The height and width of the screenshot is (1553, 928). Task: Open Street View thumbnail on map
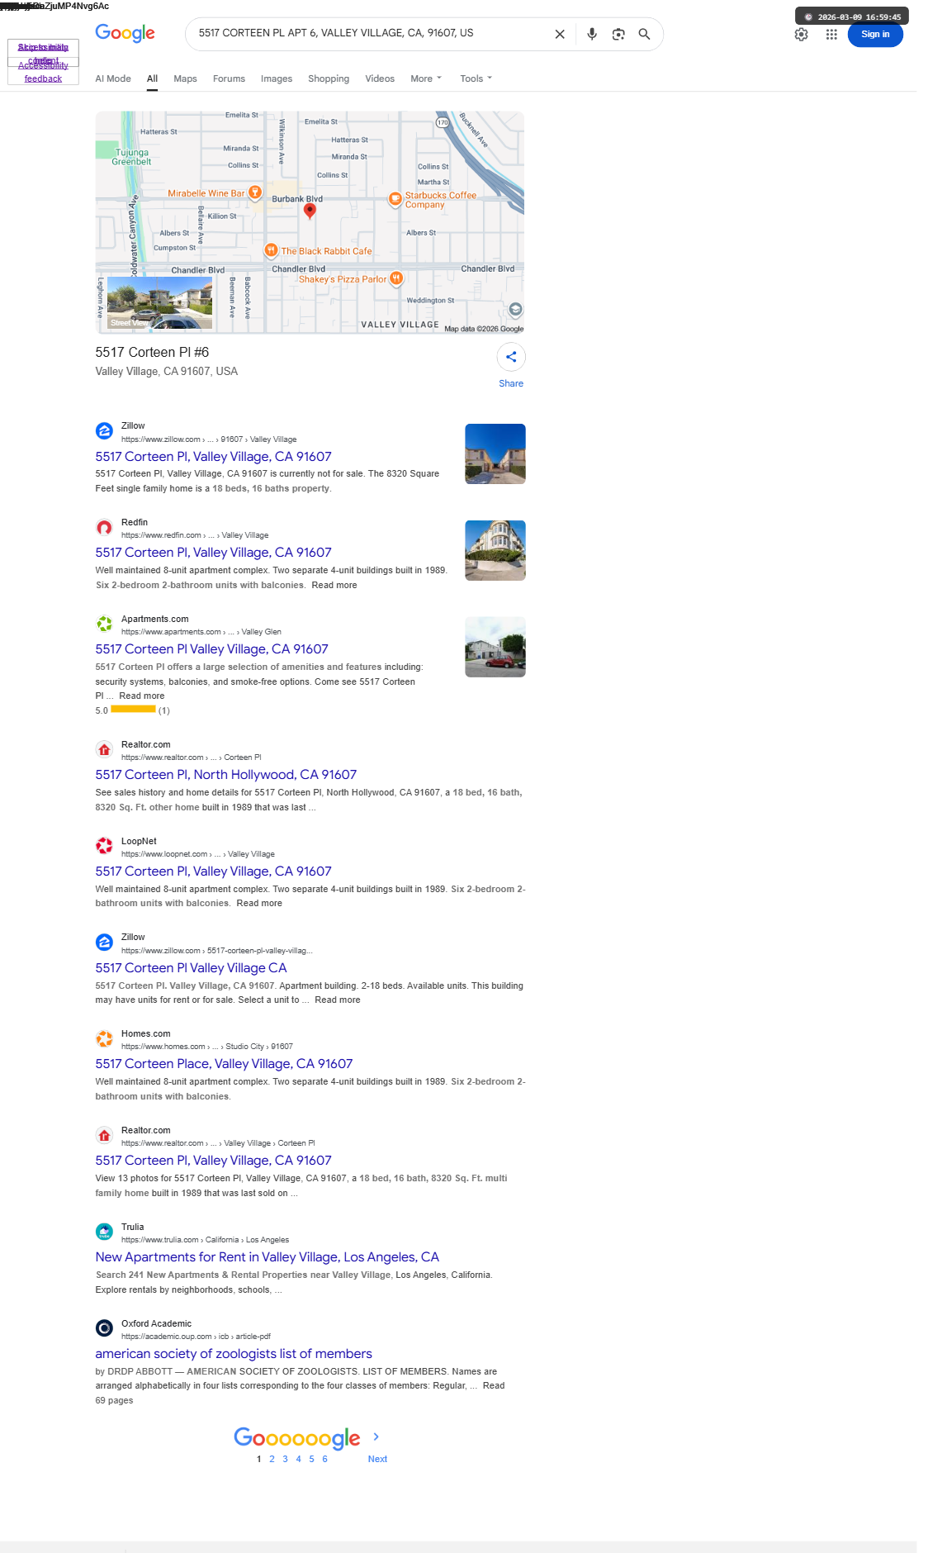pos(160,302)
